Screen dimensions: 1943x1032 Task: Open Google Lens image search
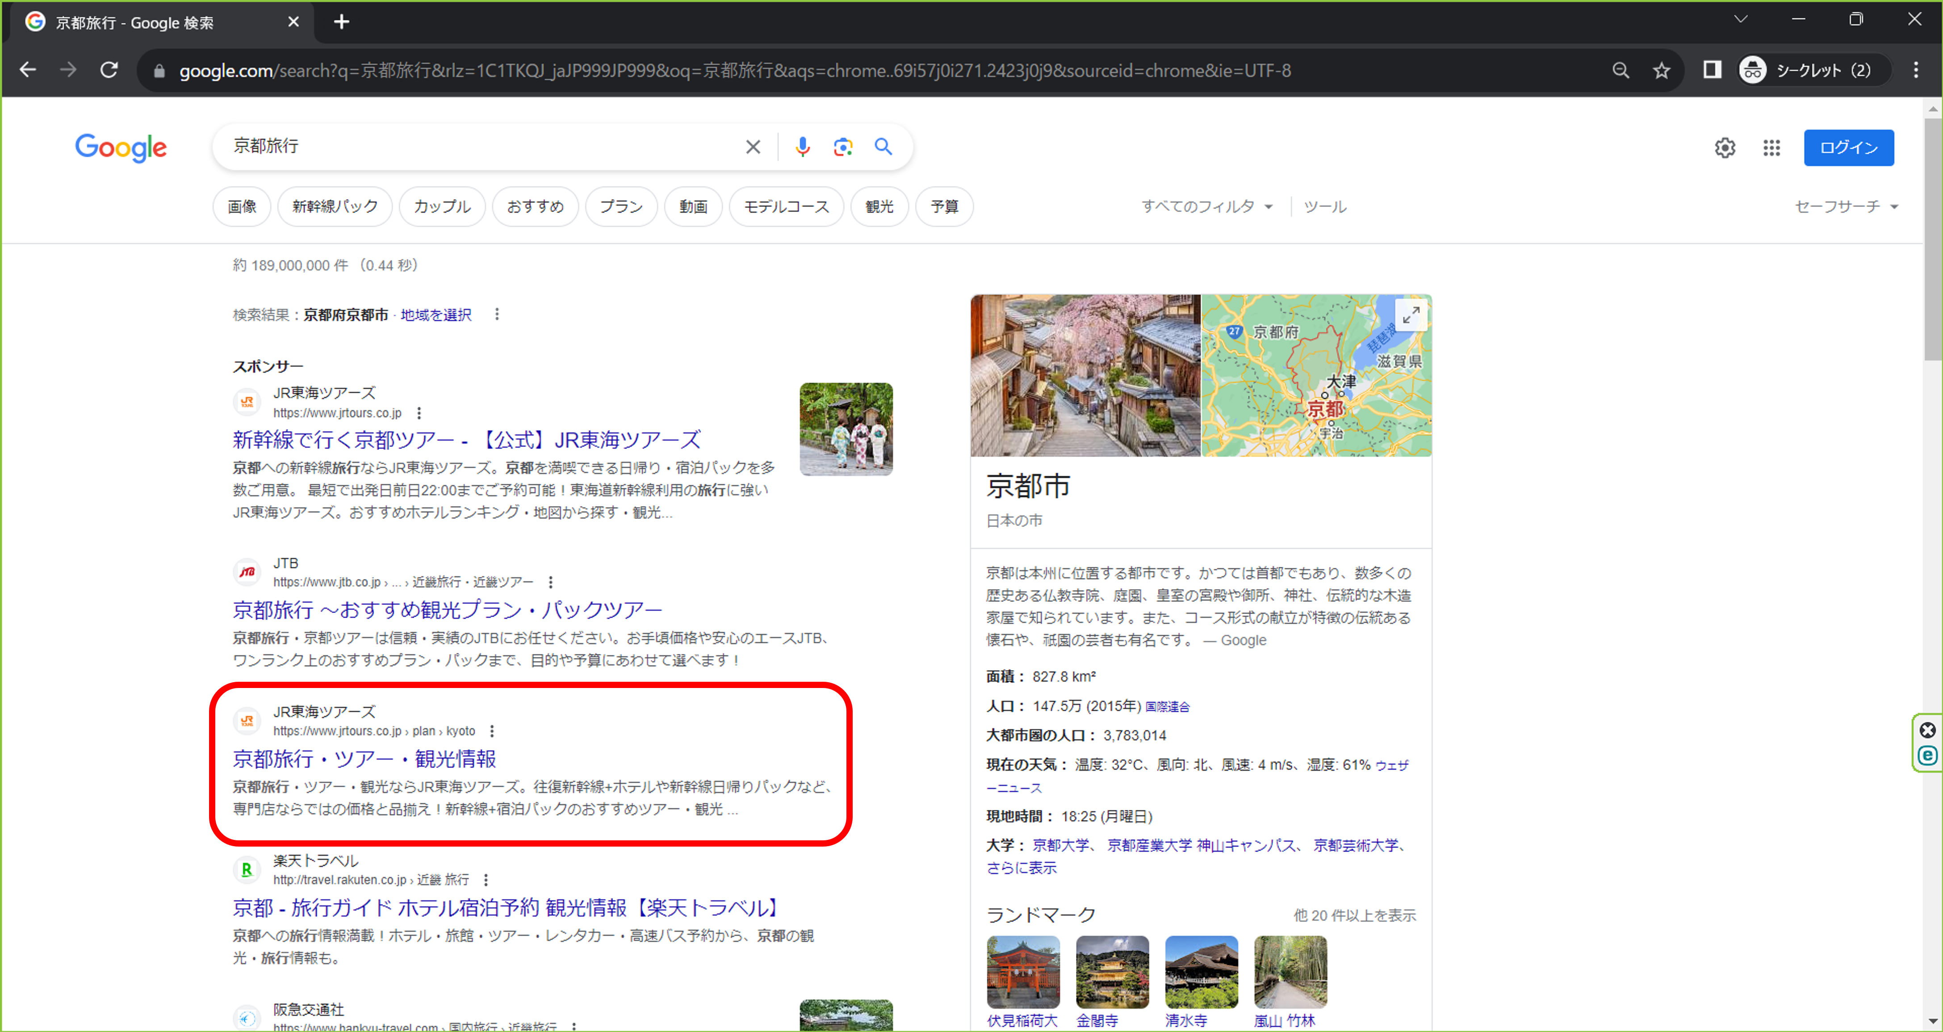point(842,147)
